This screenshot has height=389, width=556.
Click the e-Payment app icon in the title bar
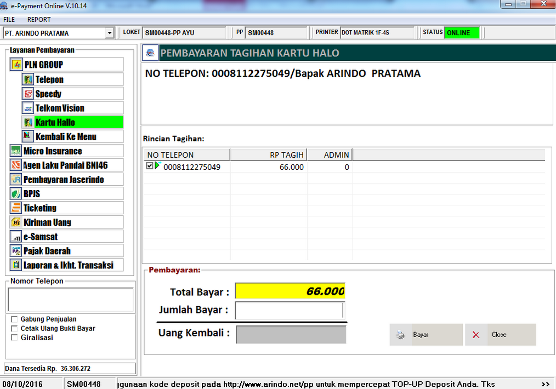(4, 5)
